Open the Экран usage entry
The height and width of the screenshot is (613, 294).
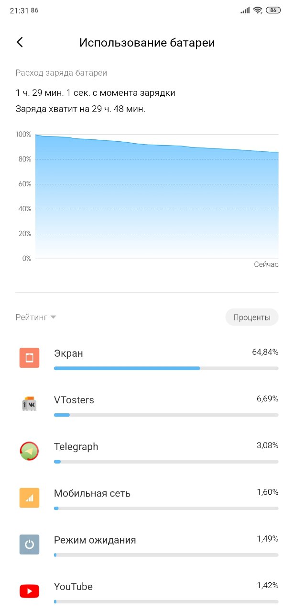click(147, 358)
